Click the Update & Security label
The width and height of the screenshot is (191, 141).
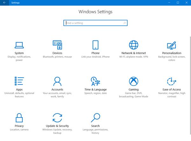tap(57, 126)
